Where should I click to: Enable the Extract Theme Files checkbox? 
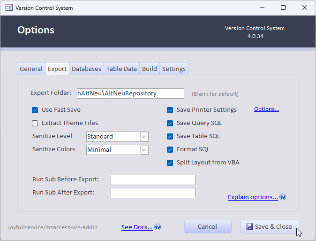click(x=35, y=123)
